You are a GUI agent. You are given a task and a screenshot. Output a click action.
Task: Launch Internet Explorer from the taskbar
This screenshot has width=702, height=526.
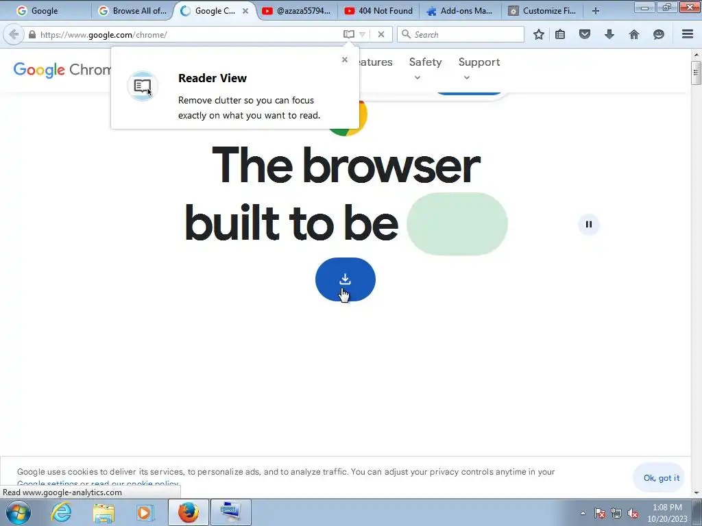click(61, 512)
